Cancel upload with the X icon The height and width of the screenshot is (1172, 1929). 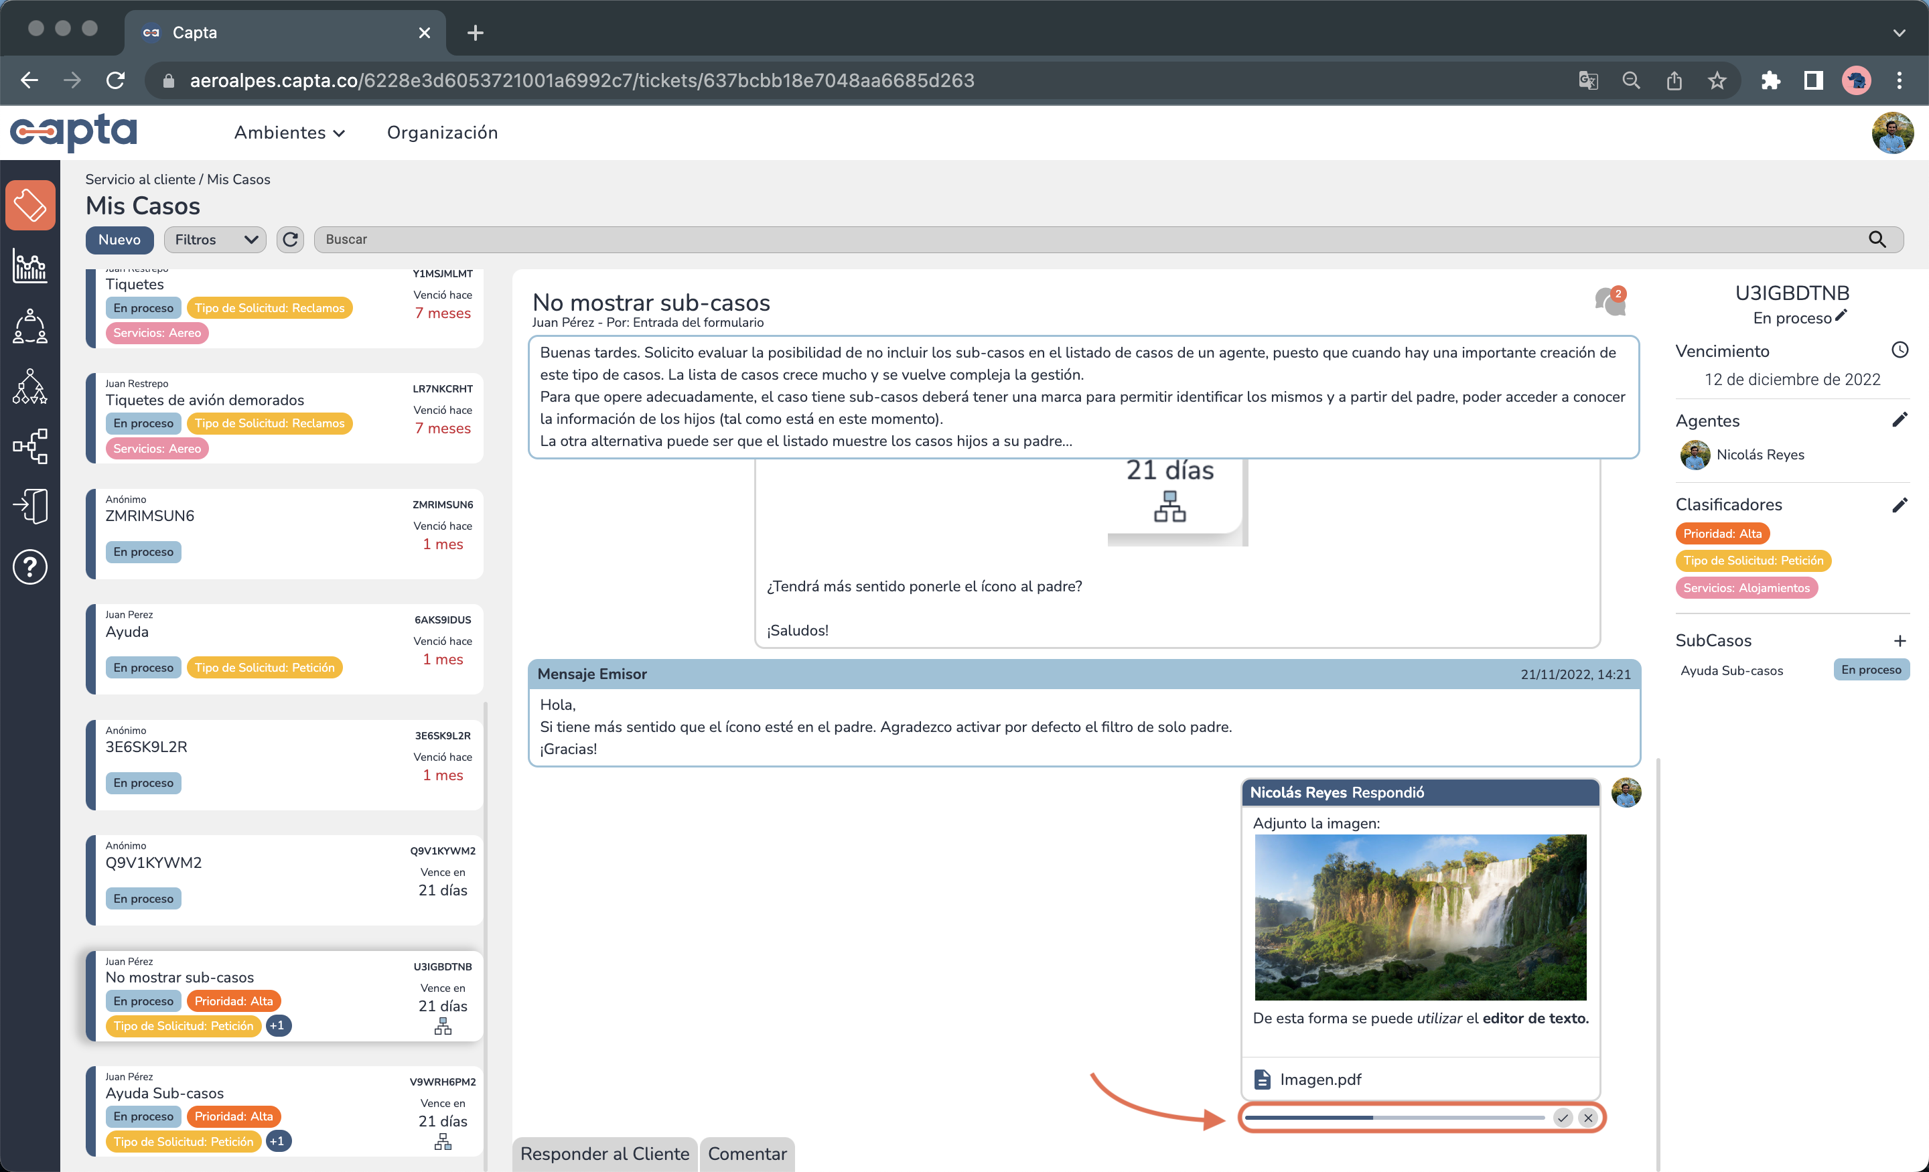click(x=1587, y=1117)
